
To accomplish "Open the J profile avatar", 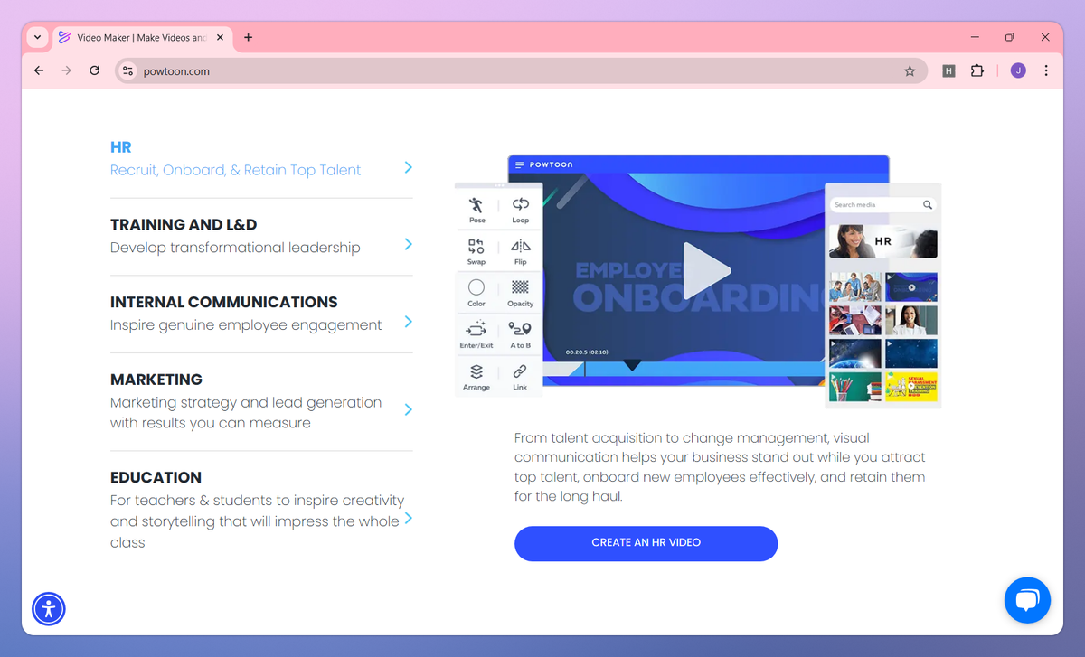I will [1018, 70].
